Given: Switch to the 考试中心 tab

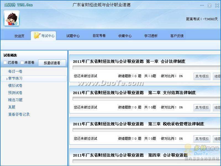Looking at the screenshot, I should (44, 36).
